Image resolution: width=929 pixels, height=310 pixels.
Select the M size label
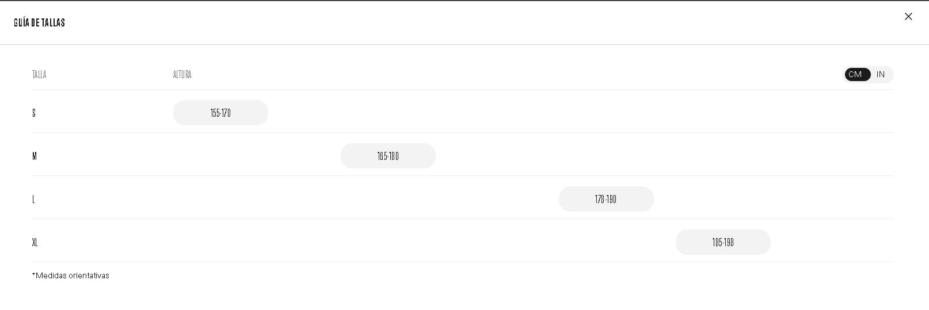click(35, 156)
